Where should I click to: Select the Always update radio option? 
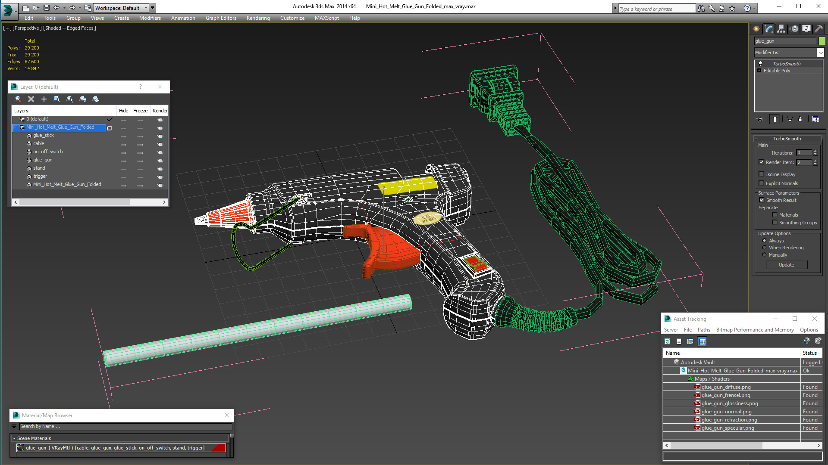(x=765, y=241)
